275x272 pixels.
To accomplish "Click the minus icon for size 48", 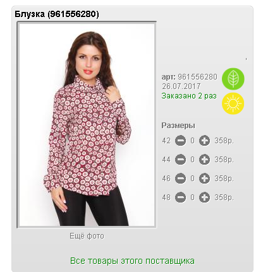I will [x=181, y=198].
